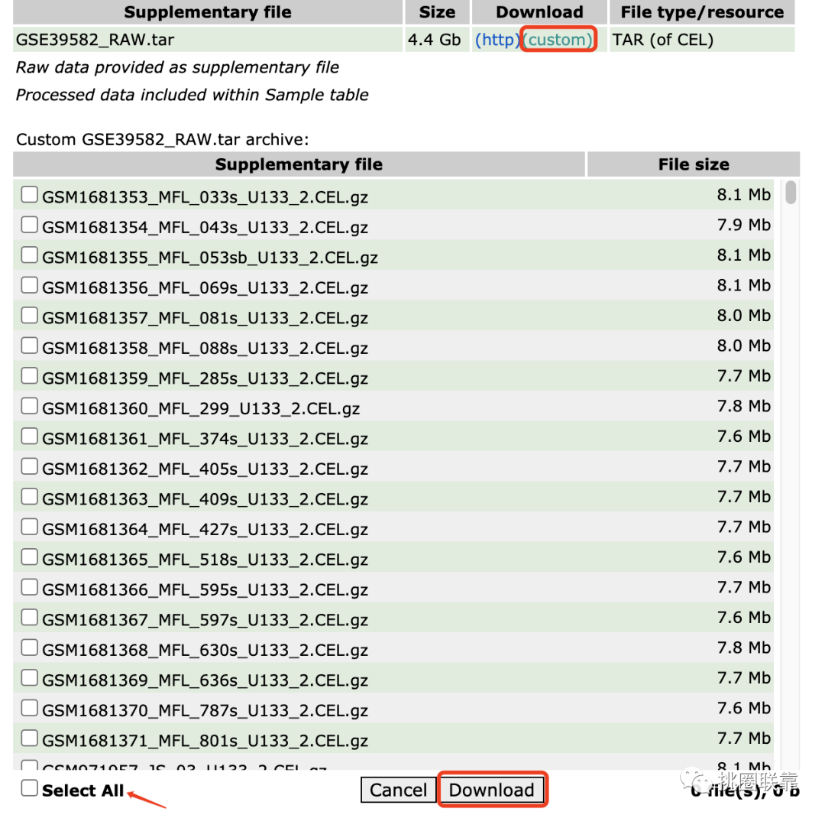This screenshot has width=825, height=818.
Task: Check the GSM1681371_MFL_801s checkbox
Action: point(30,738)
